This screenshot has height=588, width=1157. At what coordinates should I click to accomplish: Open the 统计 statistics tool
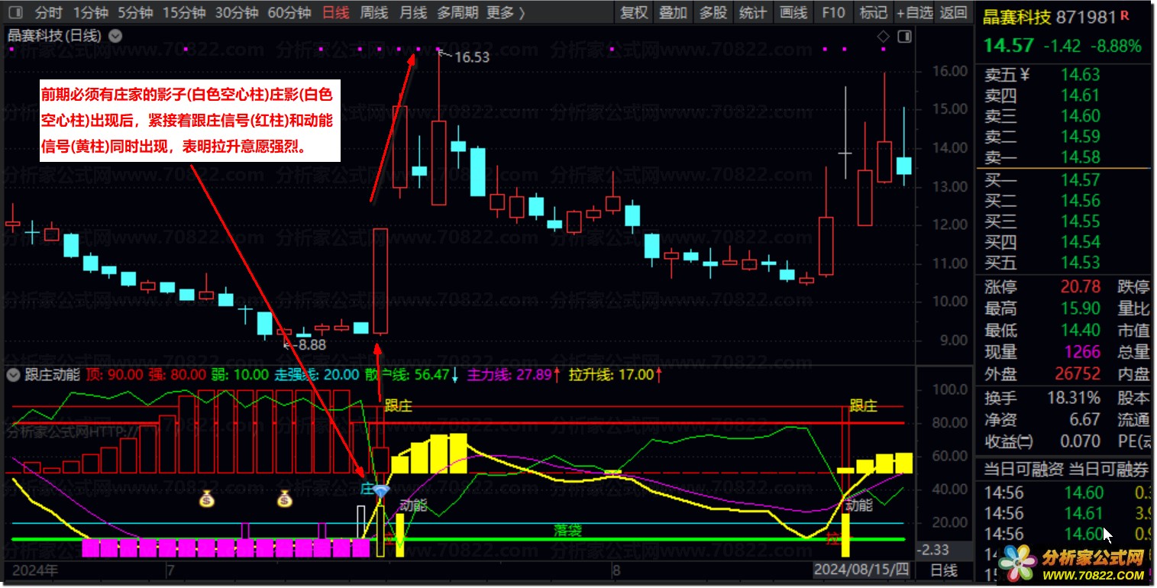tap(753, 12)
